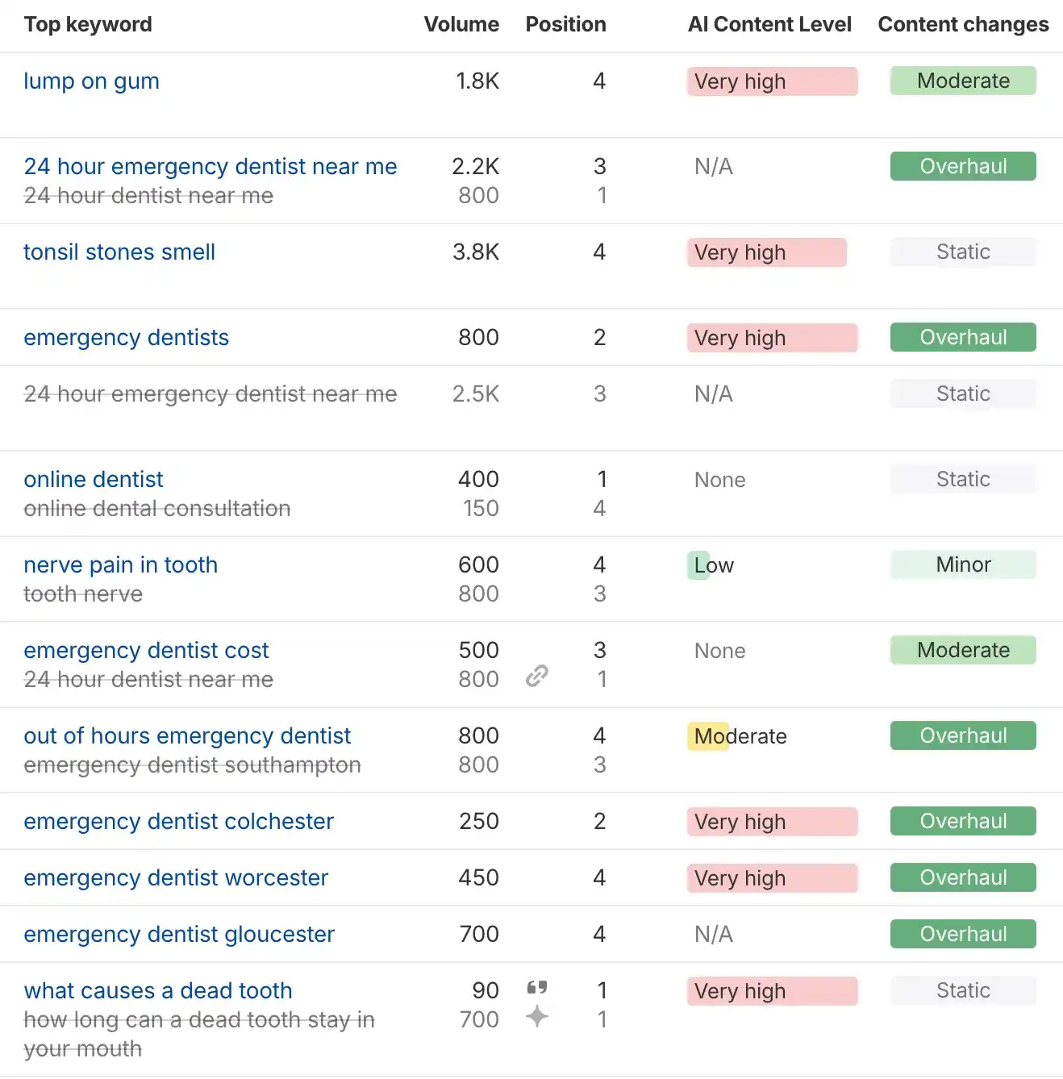Click the Content changes column header
This screenshot has width=1063, height=1079.
pos(963,25)
